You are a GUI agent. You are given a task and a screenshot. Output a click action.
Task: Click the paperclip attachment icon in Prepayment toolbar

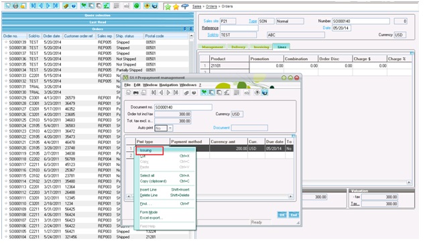point(186,92)
